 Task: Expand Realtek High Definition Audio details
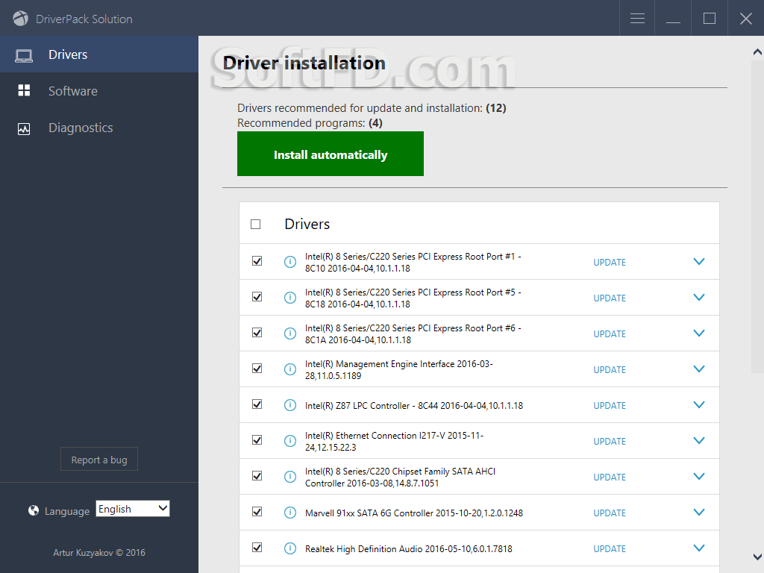pyautogui.click(x=698, y=548)
